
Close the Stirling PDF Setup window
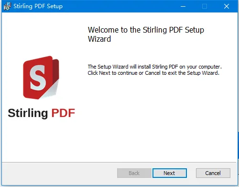tap(227, 6)
